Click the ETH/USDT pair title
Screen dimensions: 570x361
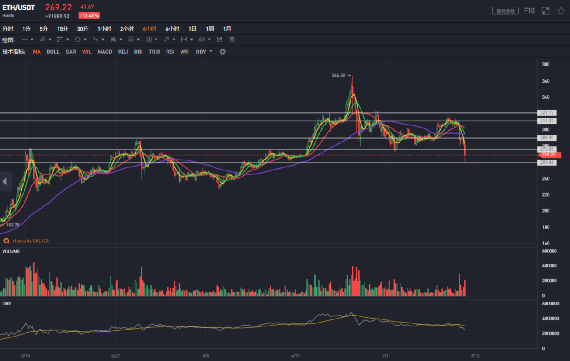click(18, 7)
